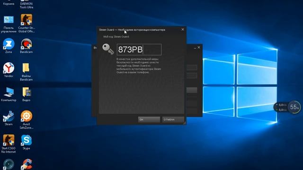Cancel the Steam Guard dialog with Отмена
The height and width of the screenshot is (170, 303).
click(x=173, y=119)
